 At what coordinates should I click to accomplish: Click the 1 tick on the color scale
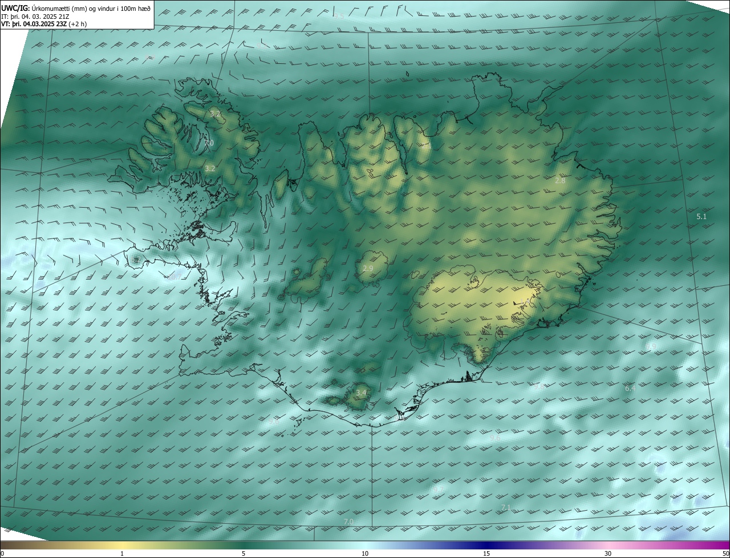point(122,553)
